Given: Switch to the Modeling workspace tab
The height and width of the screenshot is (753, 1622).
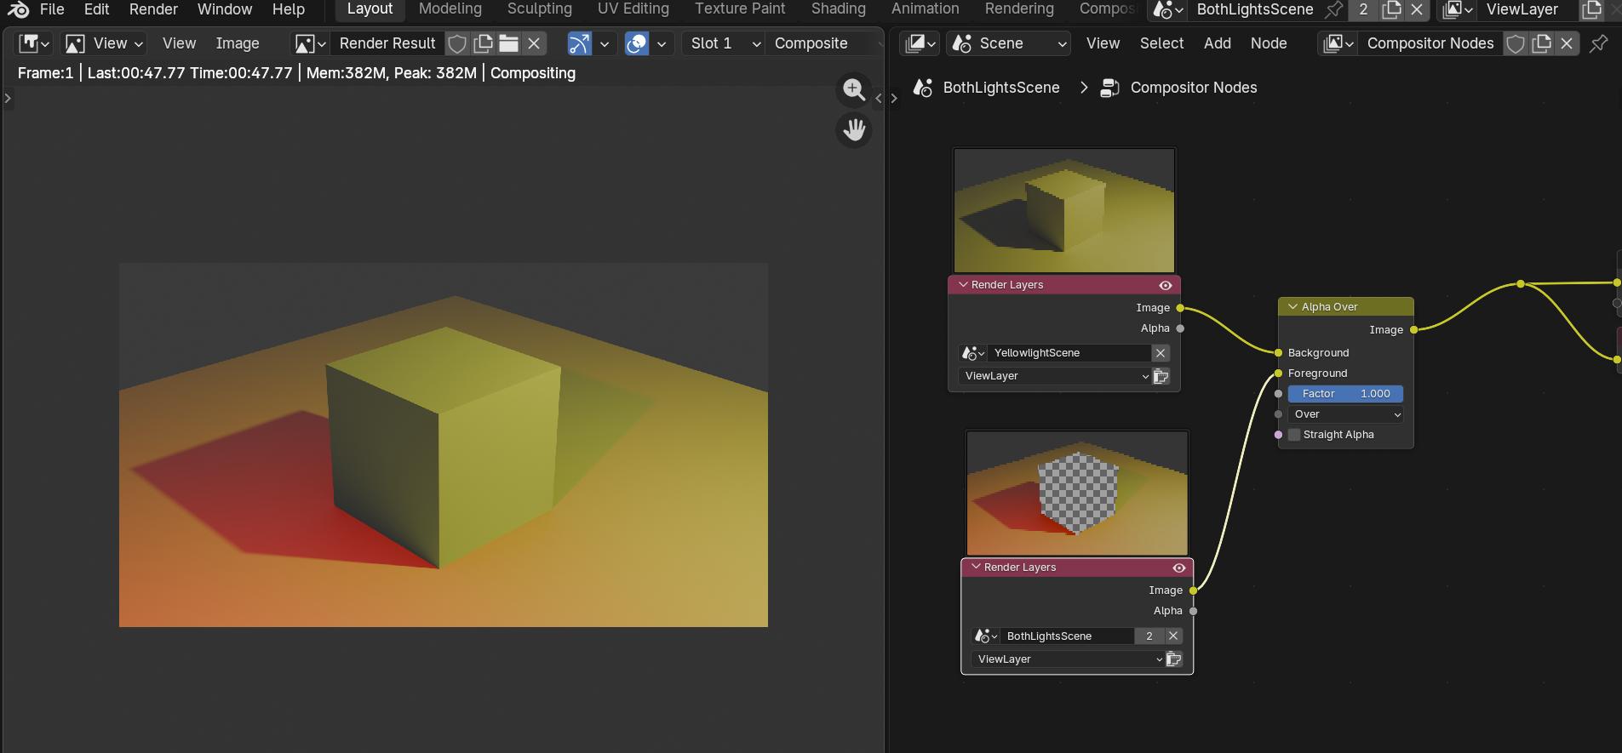Looking at the screenshot, I should pyautogui.click(x=450, y=9).
